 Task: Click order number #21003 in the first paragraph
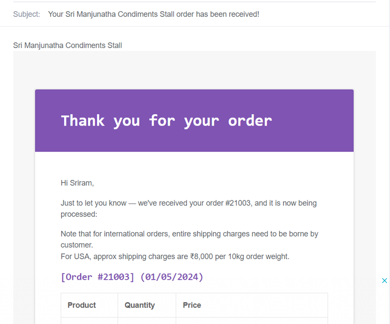point(238,203)
